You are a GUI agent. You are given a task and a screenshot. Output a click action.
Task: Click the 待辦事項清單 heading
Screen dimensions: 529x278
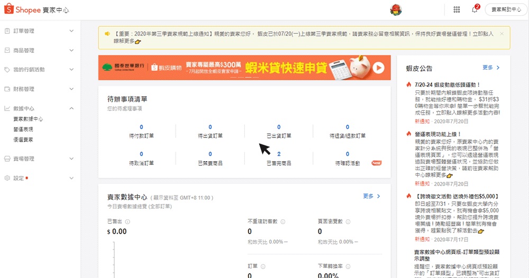[x=127, y=99]
